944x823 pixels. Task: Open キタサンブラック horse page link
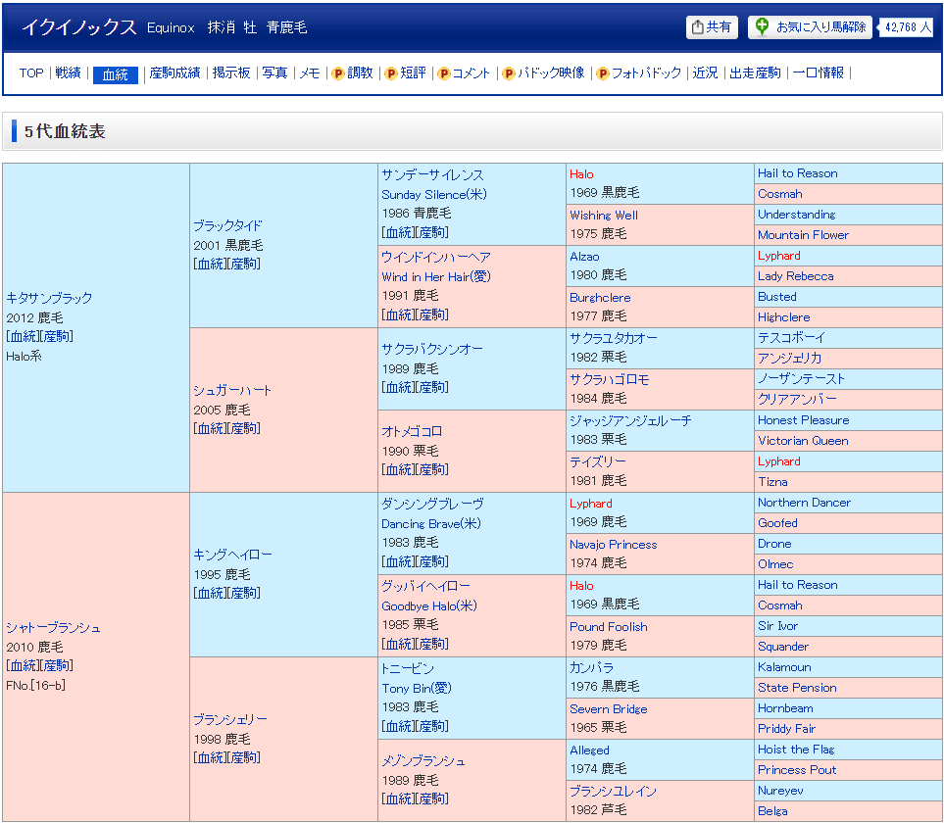(x=49, y=298)
